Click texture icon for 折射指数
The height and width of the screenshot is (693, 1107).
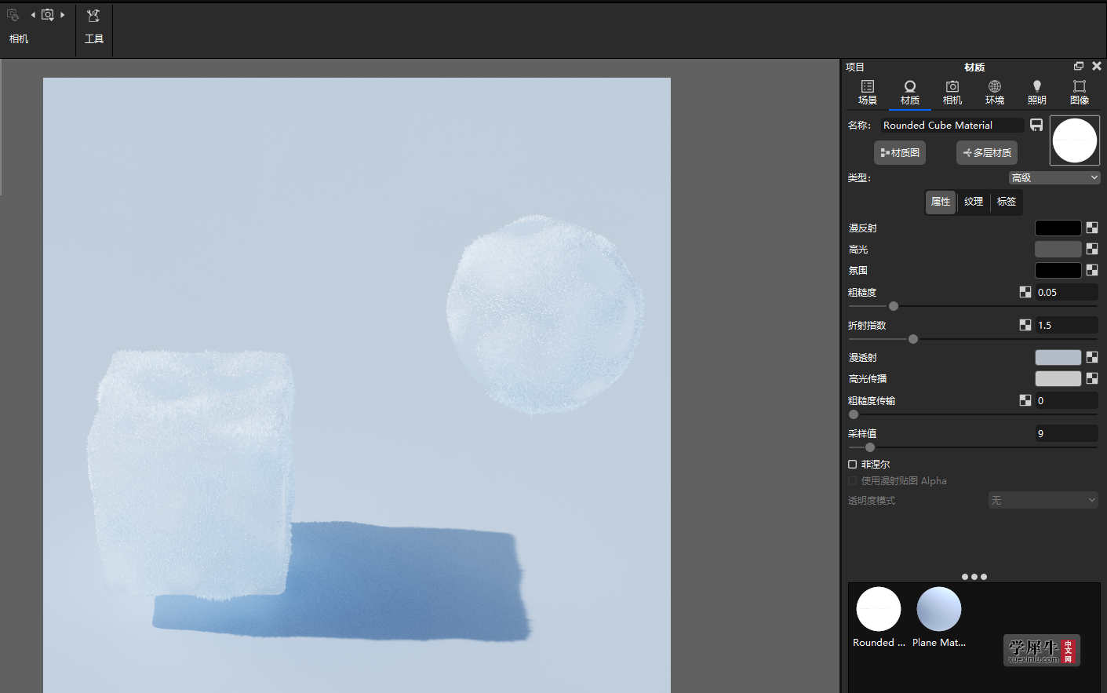[1025, 325]
